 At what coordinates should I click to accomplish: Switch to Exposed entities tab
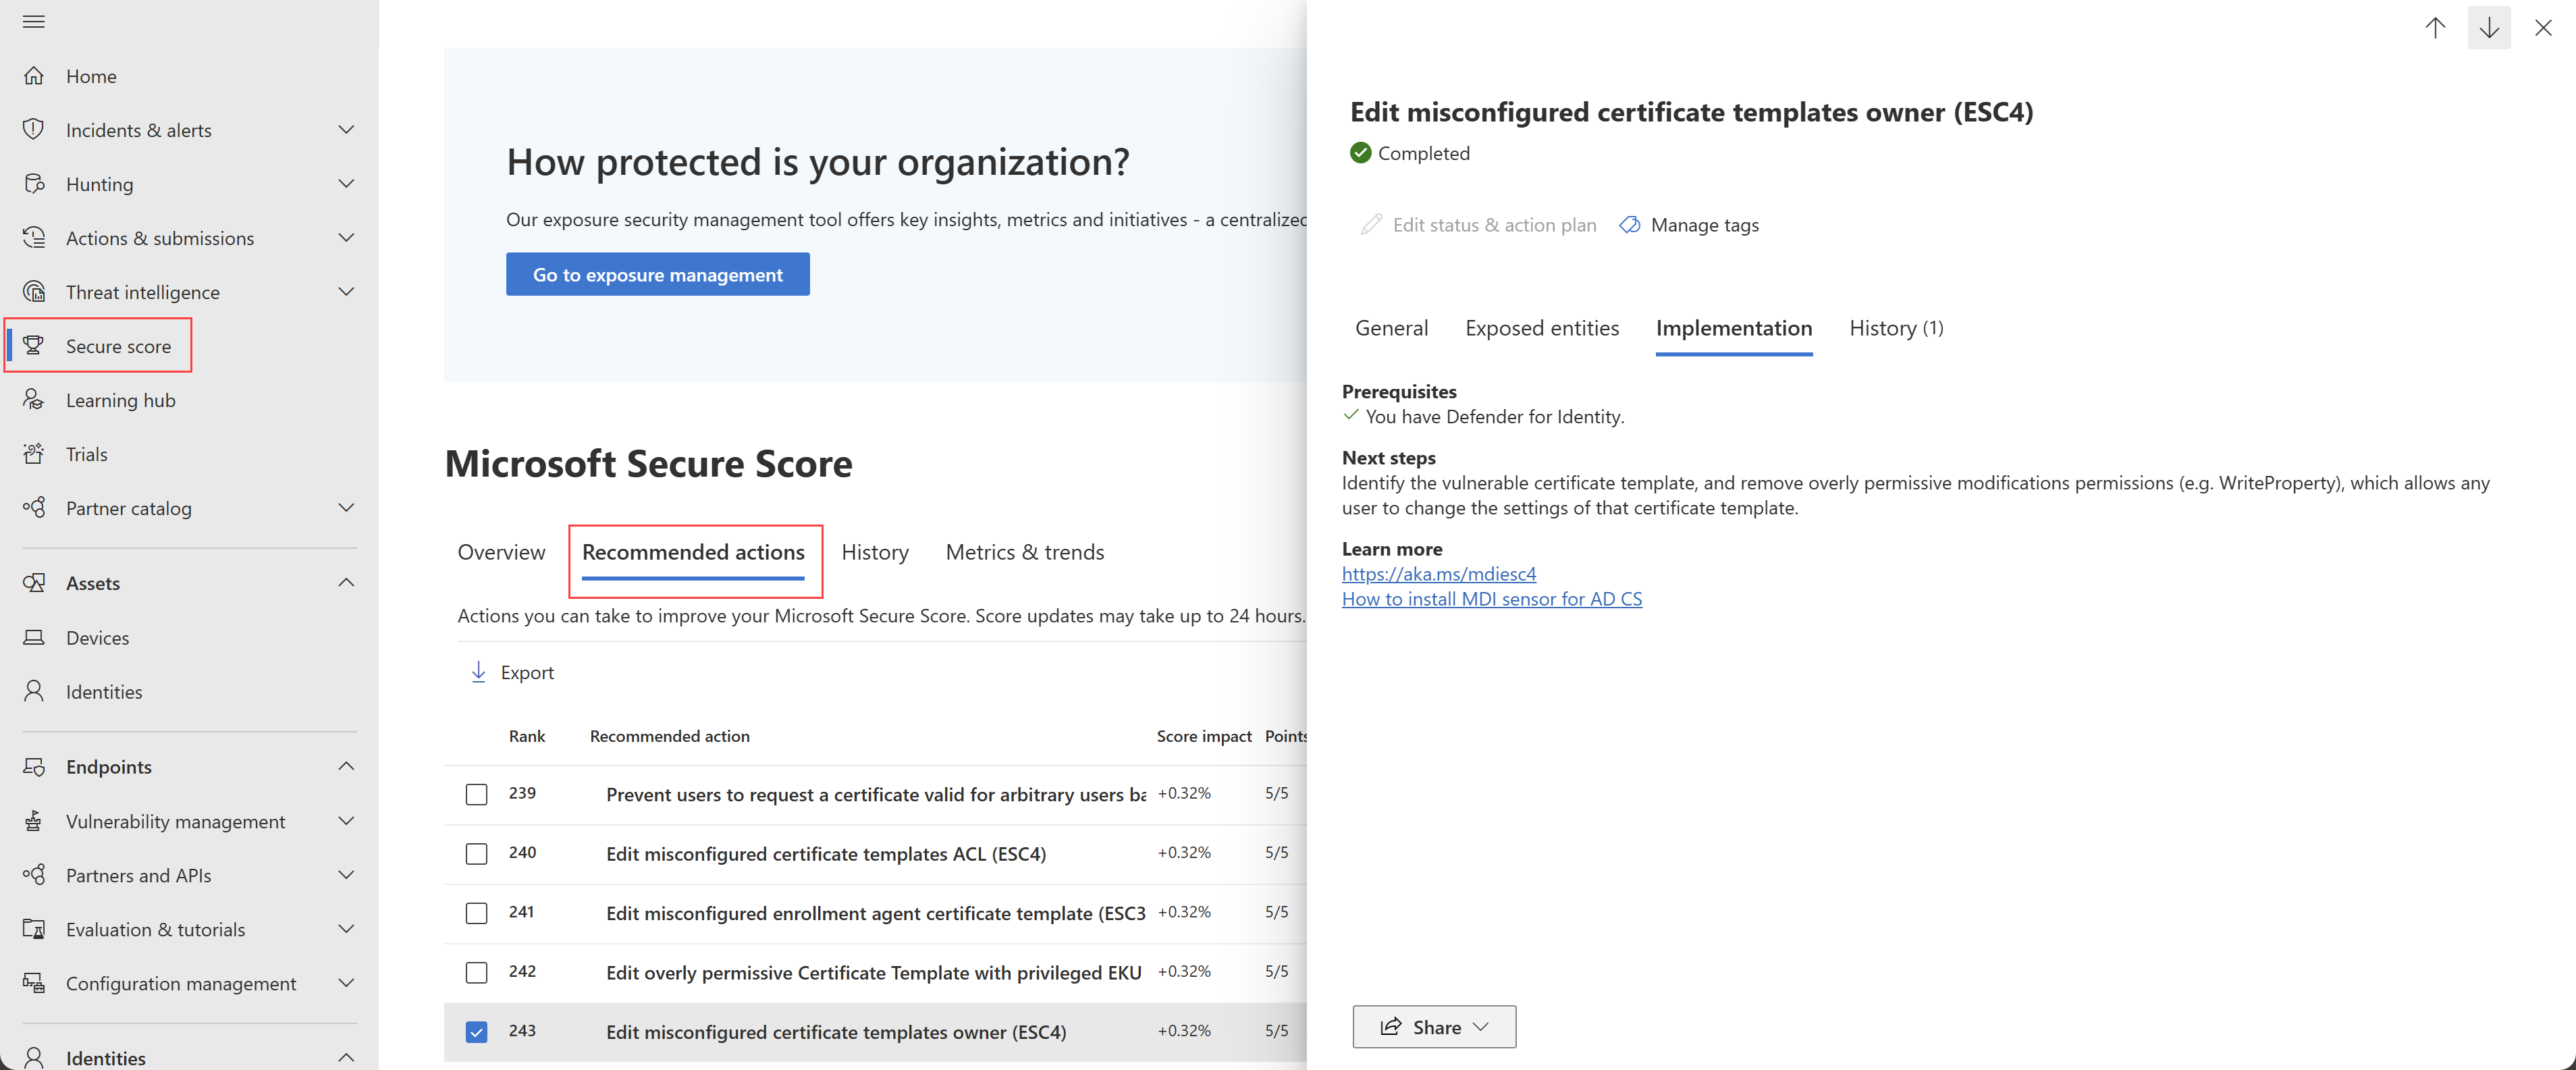1541,328
